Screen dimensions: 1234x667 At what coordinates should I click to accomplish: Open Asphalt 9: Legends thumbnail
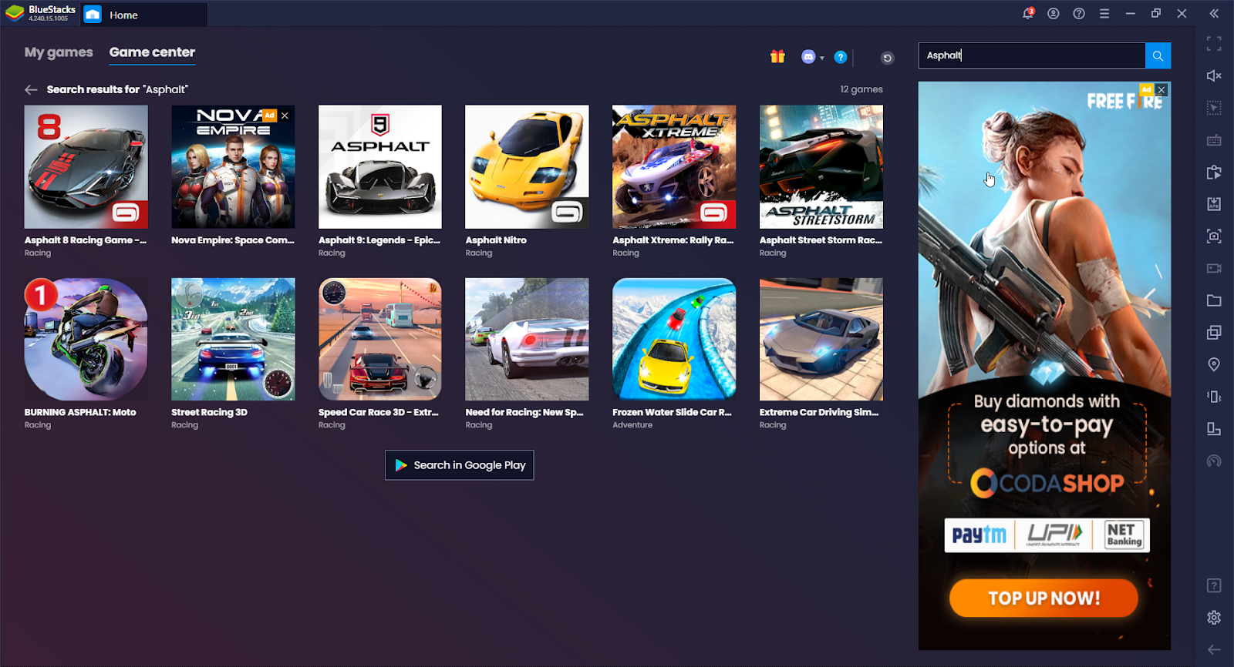coord(380,166)
